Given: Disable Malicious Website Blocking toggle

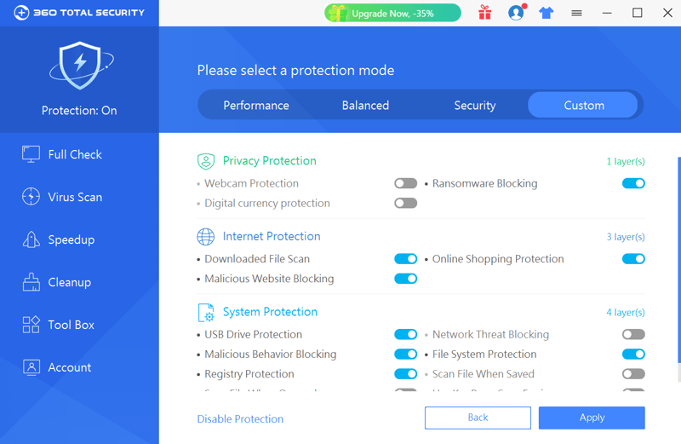Looking at the screenshot, I should (406, 279).
